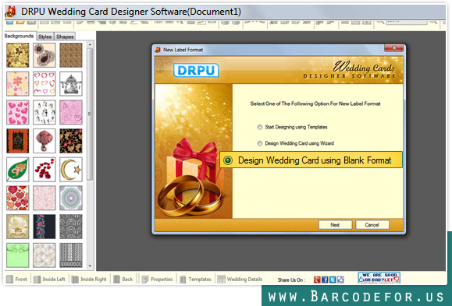Cancel the New Label Format dialog
This screenshot has height=306, width=452.
click(x=372, y=225)
